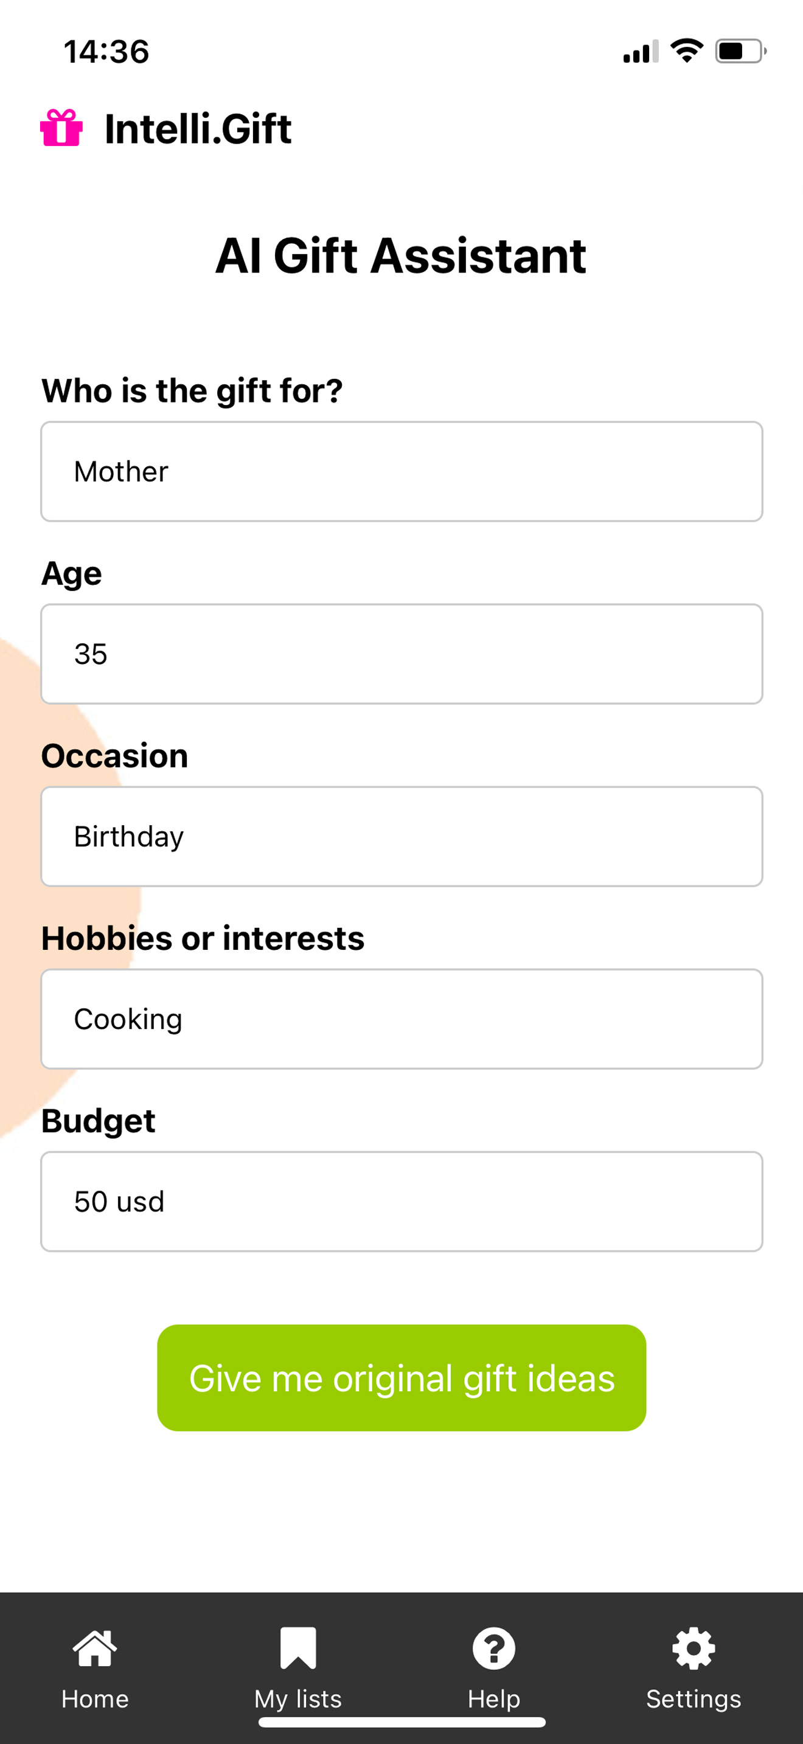Open the Settings gear icon
This screenshot has height=1744, width=803.
(x=693, y=1648)
